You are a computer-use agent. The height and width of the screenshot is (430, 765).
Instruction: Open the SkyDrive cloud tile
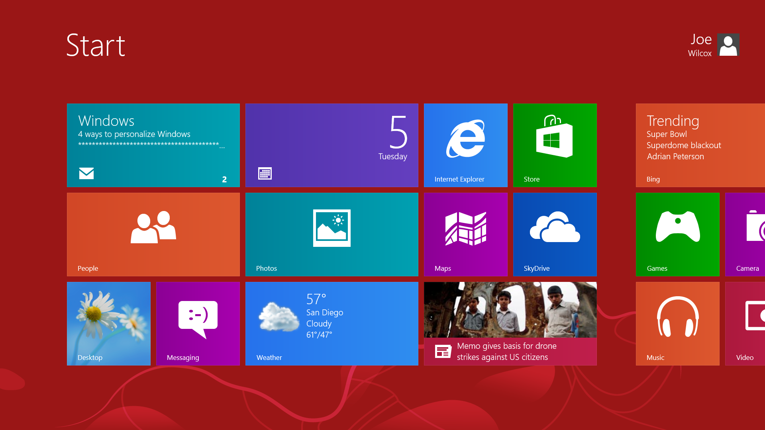click(x=555, y=234)
